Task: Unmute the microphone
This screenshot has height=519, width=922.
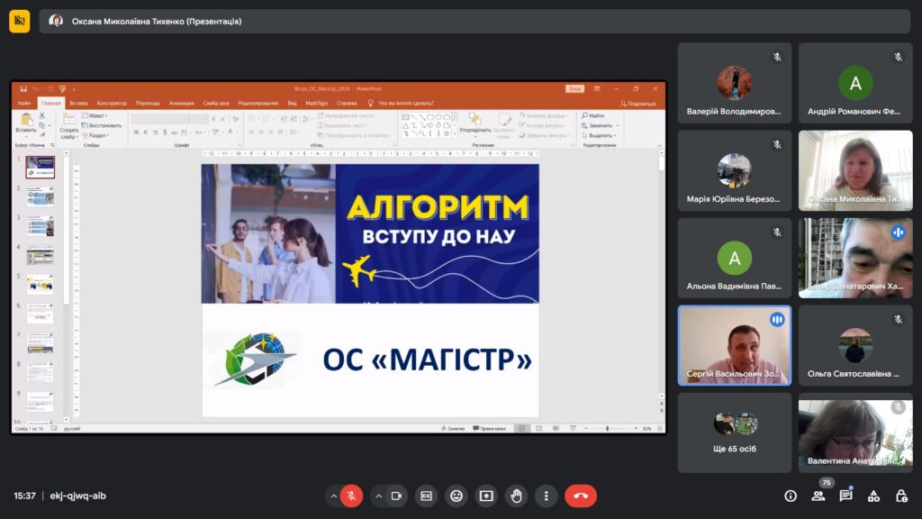Action: pyautogui.click(x=352, y=496)
